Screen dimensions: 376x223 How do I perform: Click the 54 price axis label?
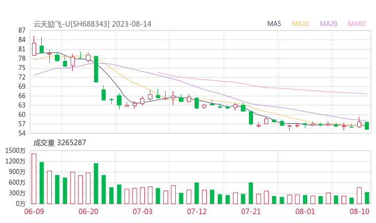coord(22,133)
